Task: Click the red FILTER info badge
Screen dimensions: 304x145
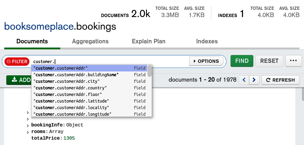Action: [x=17, y=61]
